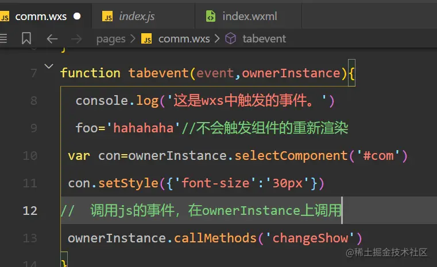Click the JS icon in breadcrumb

[x=146, y=38]
